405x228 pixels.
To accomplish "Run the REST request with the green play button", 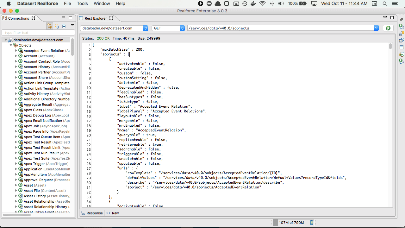I will point(388,28).
